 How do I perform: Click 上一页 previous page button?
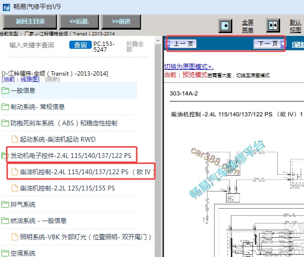click(182, 44)
